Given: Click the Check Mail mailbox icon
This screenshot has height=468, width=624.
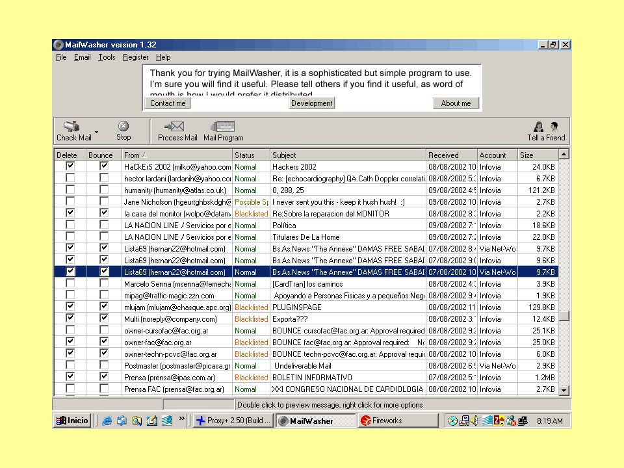Looking at the screenshot, I should tap(71, 126).
